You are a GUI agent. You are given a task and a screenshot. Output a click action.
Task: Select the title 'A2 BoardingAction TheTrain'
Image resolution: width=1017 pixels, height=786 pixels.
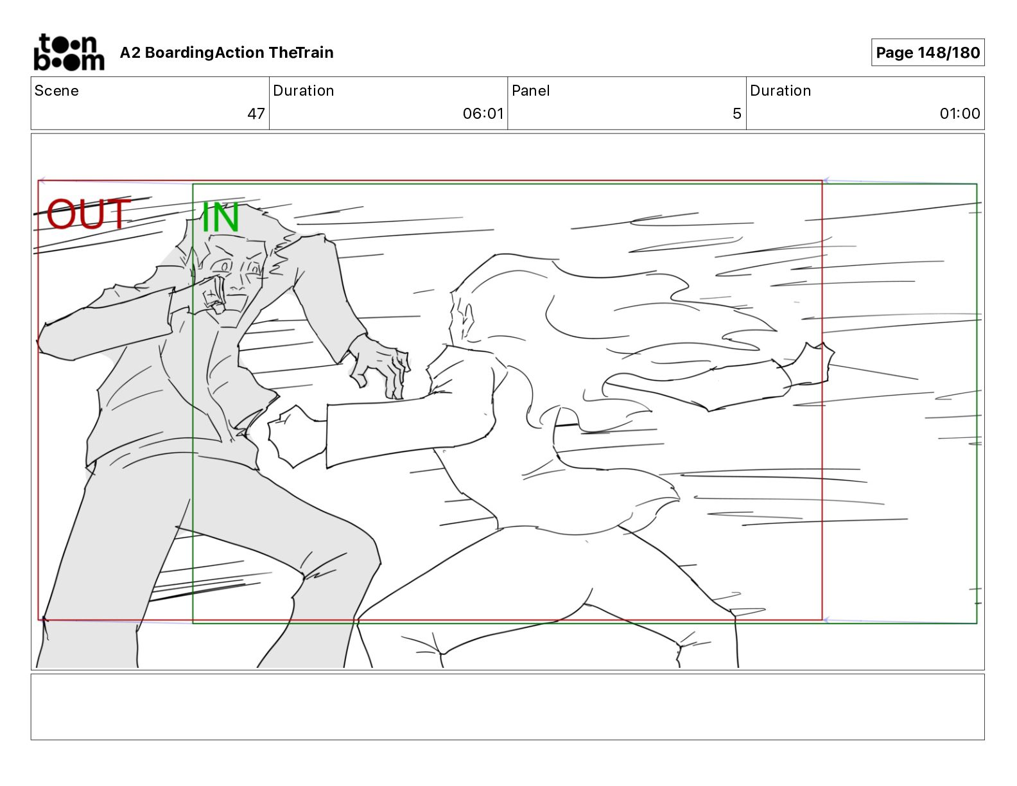(227, 53)
